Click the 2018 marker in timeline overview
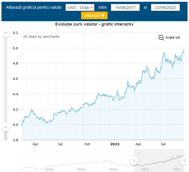The image size is (189, 172). click(49, 169)
